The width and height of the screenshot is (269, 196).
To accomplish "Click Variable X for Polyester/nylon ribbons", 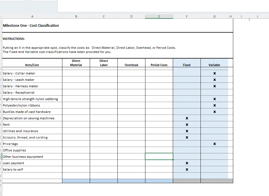I will [x=214, y=105].
